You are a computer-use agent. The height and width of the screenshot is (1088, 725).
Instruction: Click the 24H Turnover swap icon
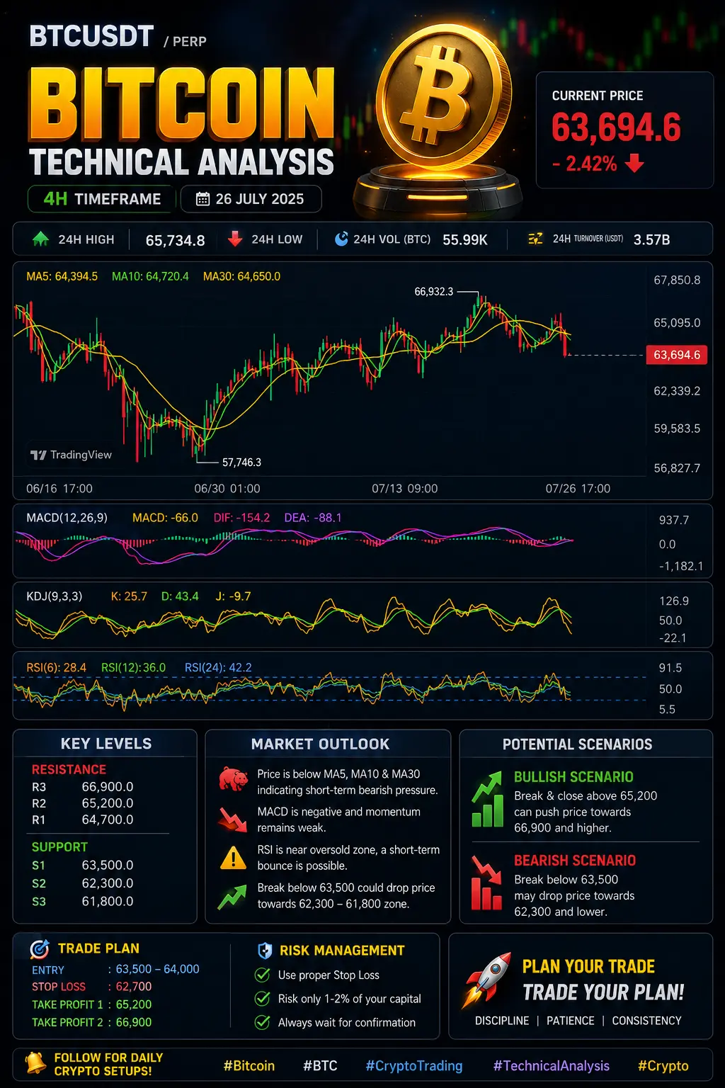coord(535,239)
